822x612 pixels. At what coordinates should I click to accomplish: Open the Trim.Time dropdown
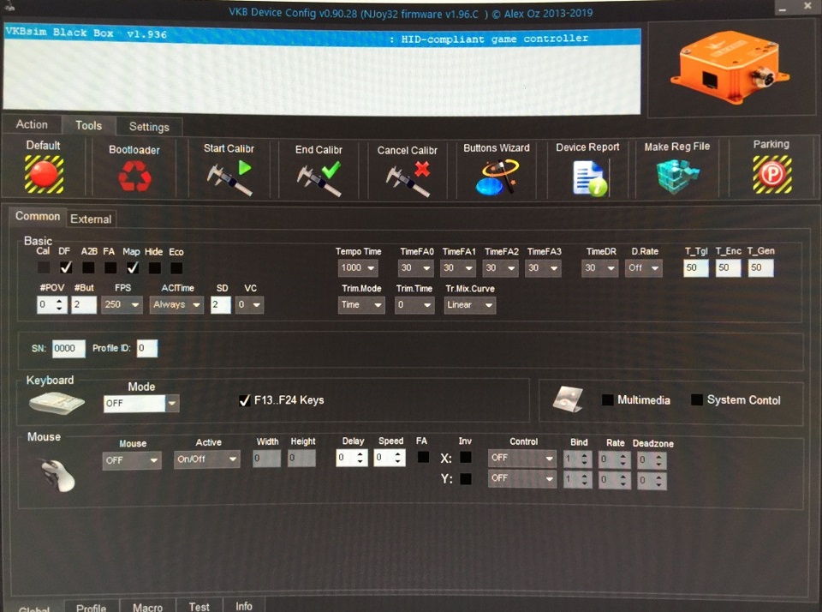pyautogui.click(x=414, y=305)
